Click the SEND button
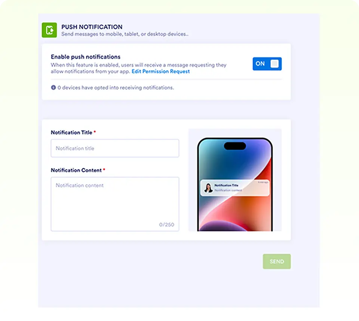This screenshot has width=359, height=321. (277, 262)
